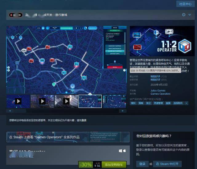This screenshot has width=197, height=169.
Task: Click the 登录 link in wishlist notice
Action: [x=84, y=120]
